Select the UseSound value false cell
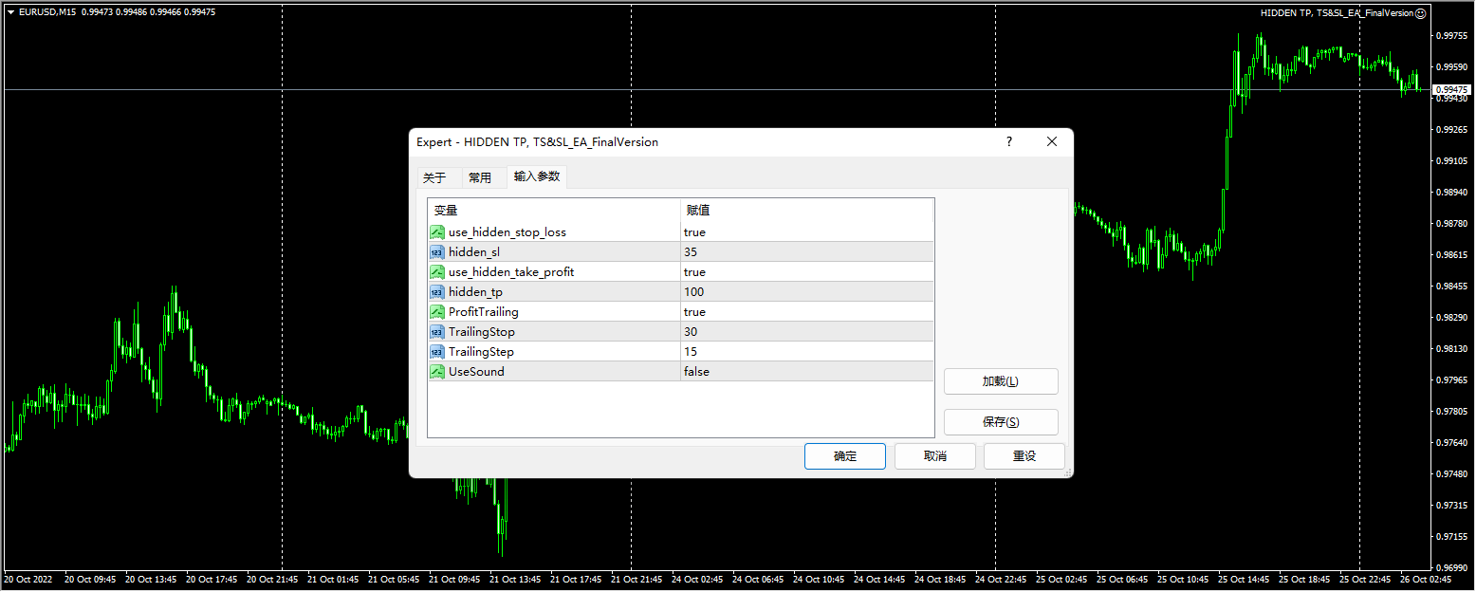The image size is (1476, 592). pyautogui.click(x=806, y=372)
